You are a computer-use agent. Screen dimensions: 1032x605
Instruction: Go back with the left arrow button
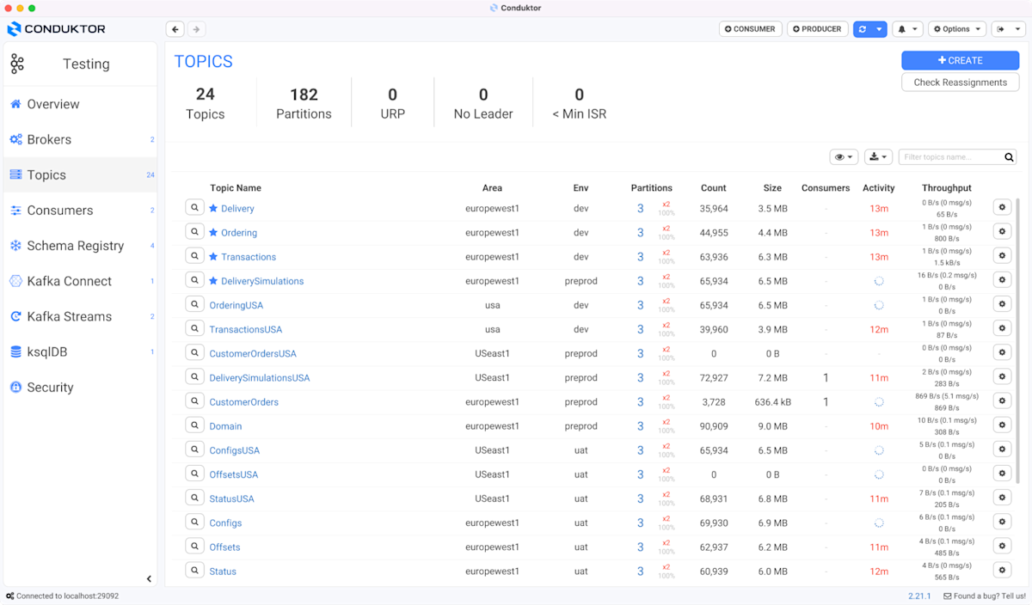click(175, 29)
